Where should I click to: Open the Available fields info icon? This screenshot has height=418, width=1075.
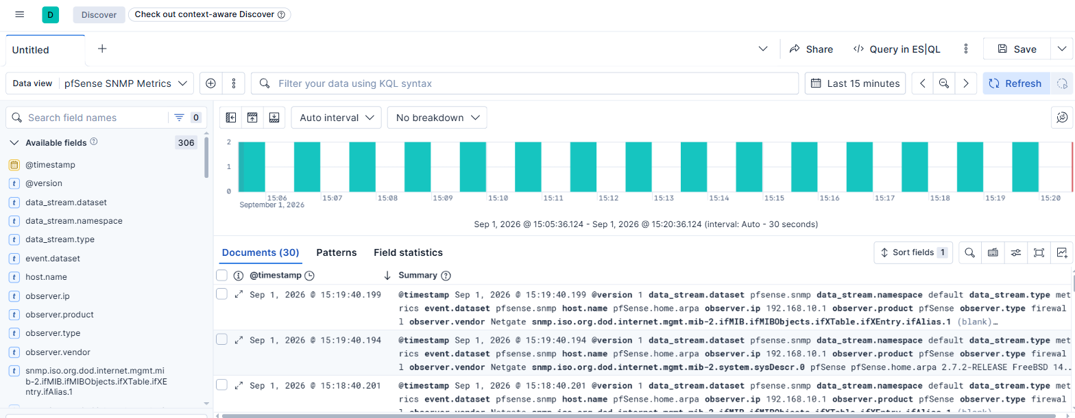94,142
